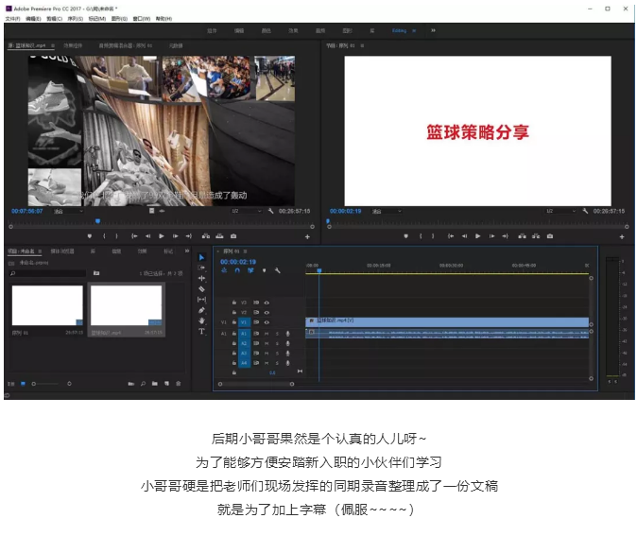Expand the workspace overflow chevron
Viewport: 637px width, 553px height.
[x=434, y=30]
